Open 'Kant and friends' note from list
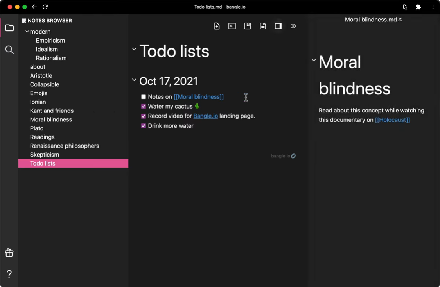The height and width of the screenshot is (287, 440). coord(52,111)
